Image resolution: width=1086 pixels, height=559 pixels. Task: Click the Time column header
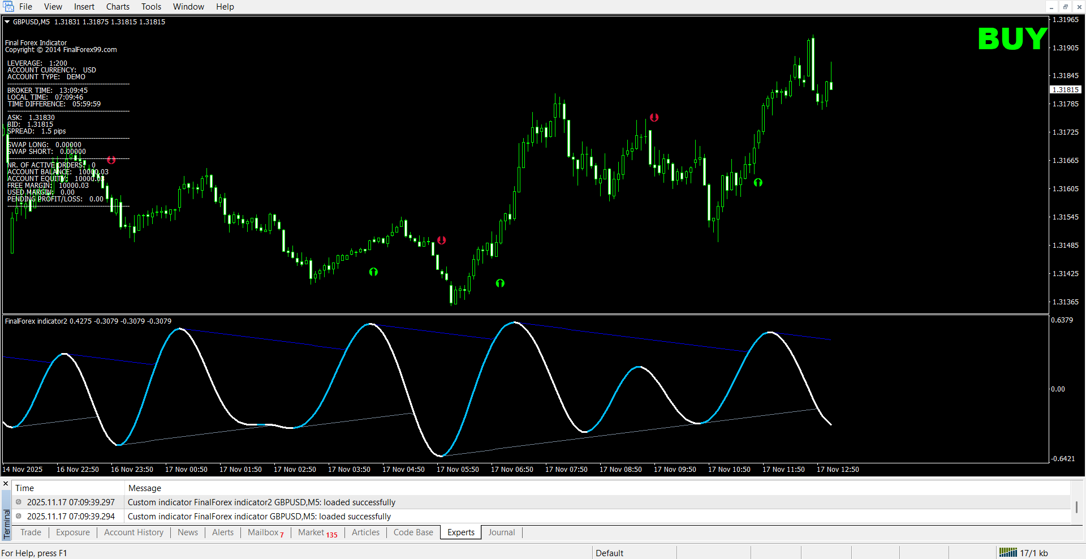25,488
